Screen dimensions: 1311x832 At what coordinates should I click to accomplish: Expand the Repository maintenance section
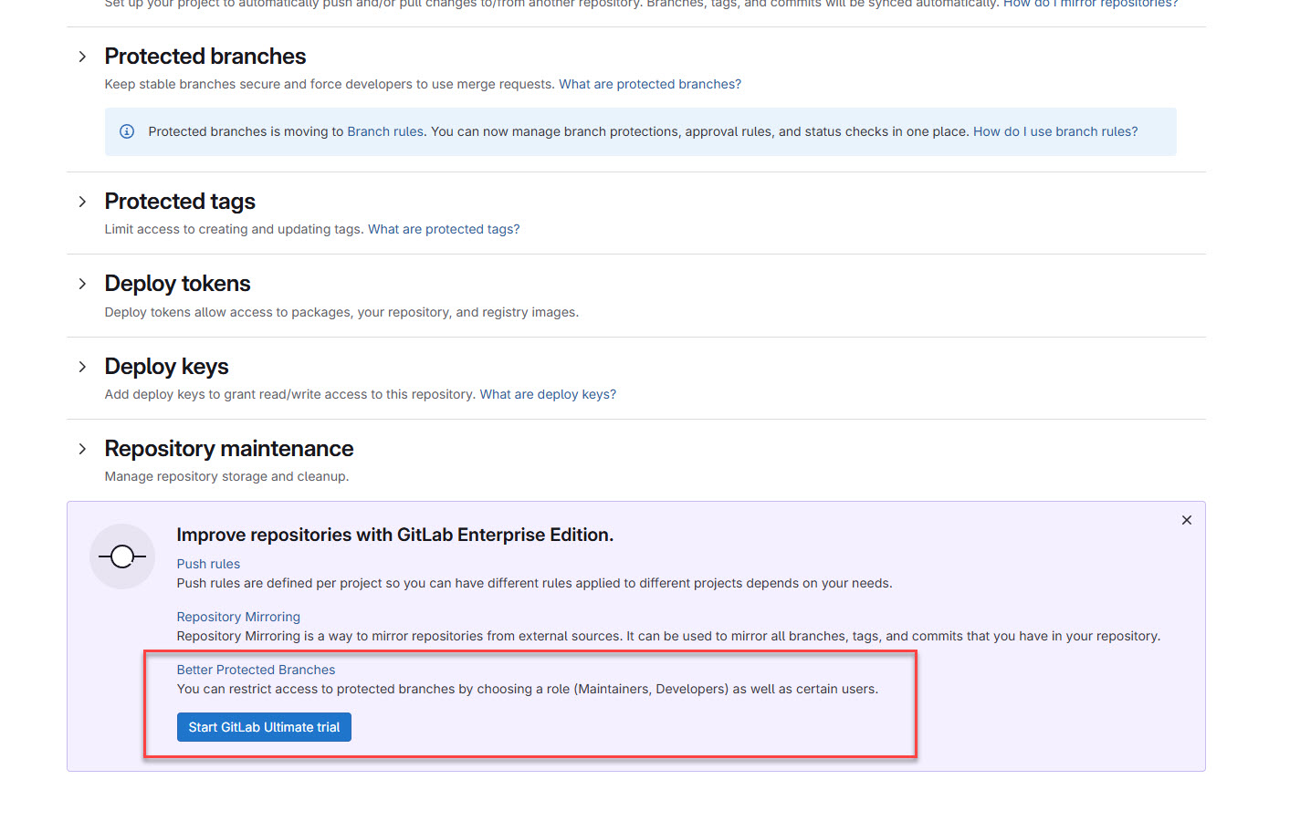[82, 449]
